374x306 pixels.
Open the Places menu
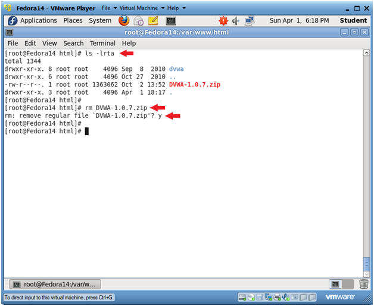tap(73, 20)
